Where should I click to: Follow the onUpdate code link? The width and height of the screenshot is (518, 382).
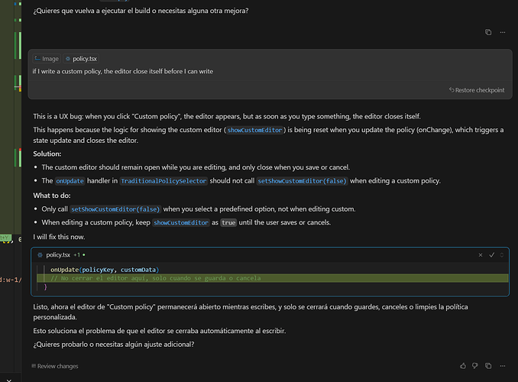pyautogui.click(x=70, y=181)
